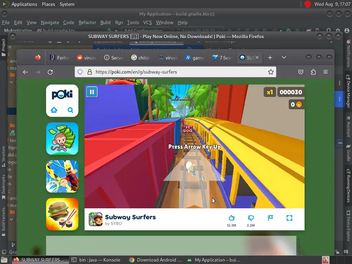Open Android Studio File menu
Image resolution: width=352 pixels, height=264 pixels.
5,22
